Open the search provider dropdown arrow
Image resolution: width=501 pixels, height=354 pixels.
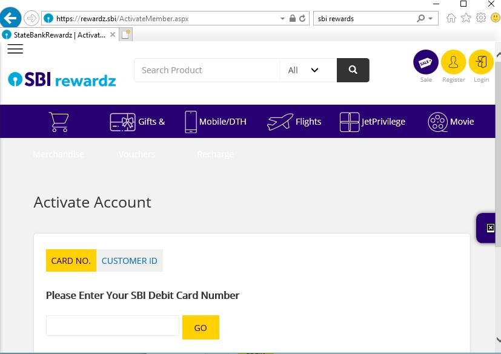(x=431, y=19)
